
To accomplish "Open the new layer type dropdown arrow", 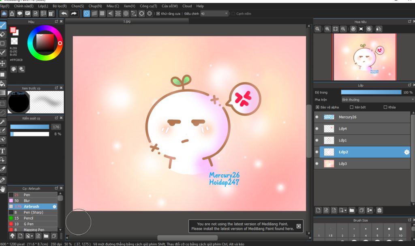I will [x=345, y=210].
